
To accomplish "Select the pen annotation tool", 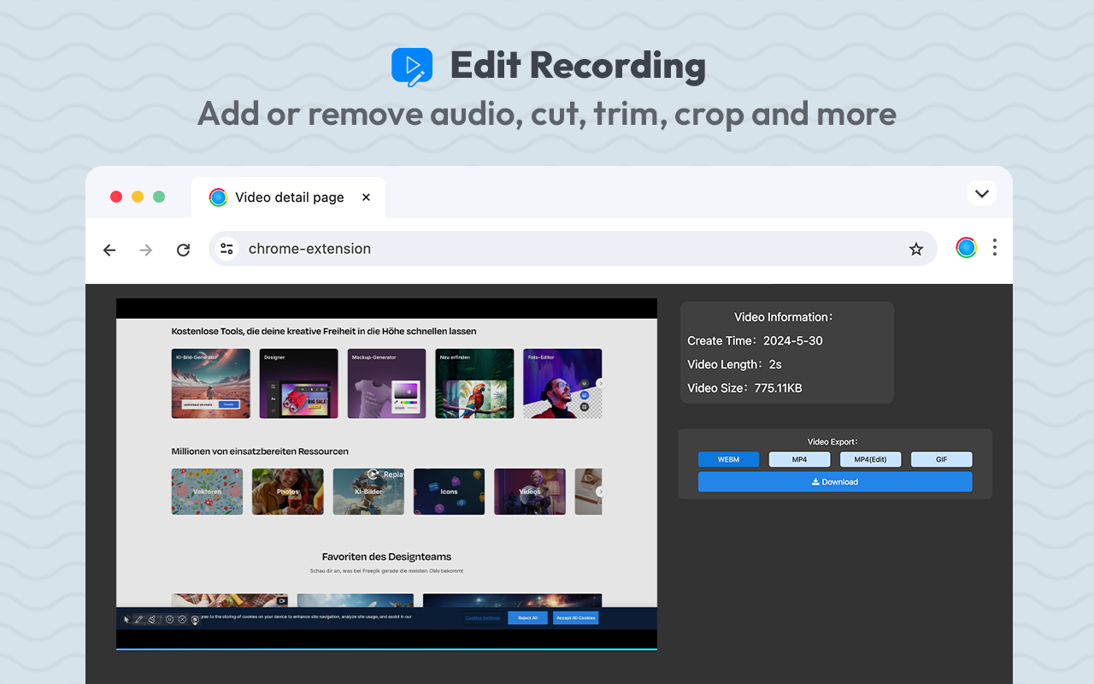I will [x=138, y=619].
